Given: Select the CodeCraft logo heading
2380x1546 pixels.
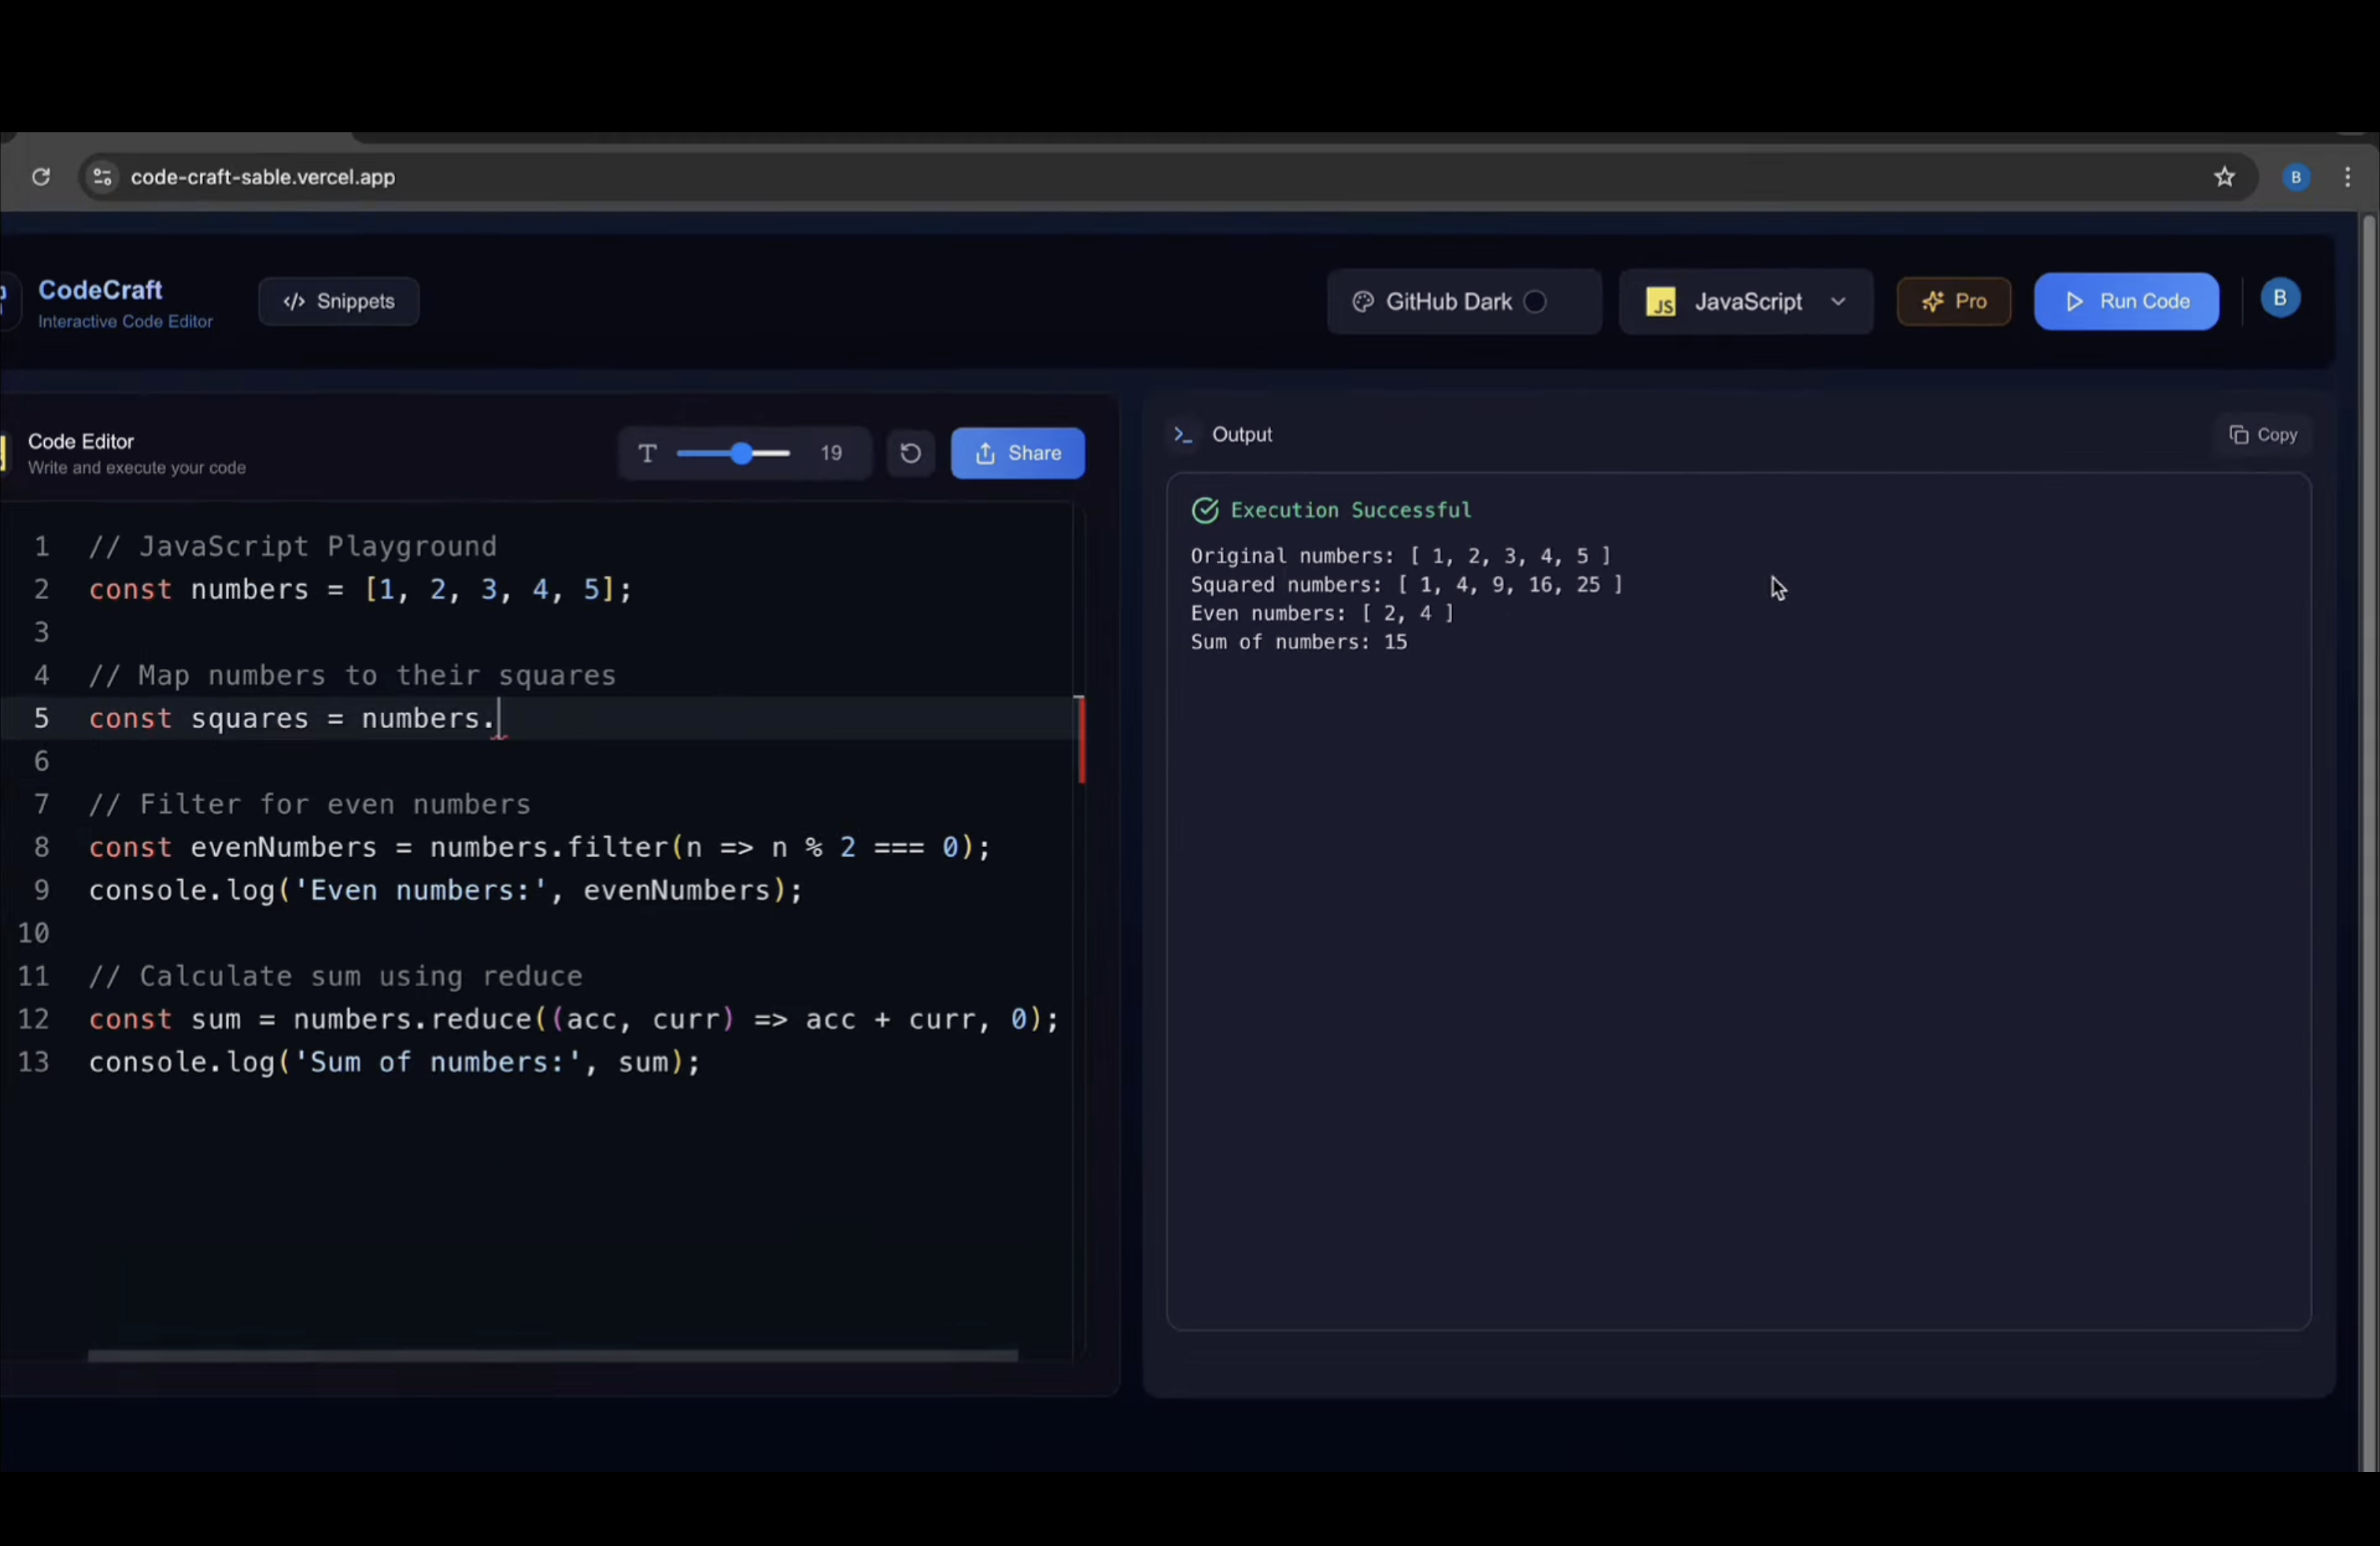Looking at the screenshot, I should click(x=100, y=290).
